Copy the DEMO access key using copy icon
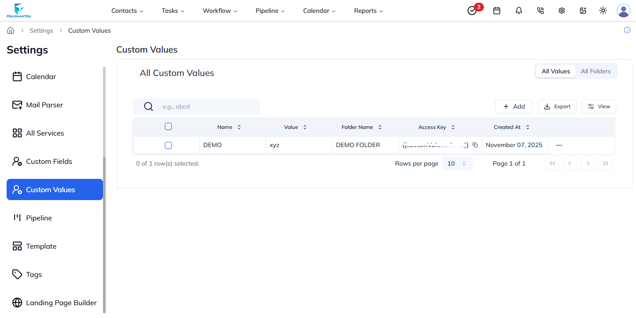The height and width of the screenshot is (318, 636). point(475,144)
